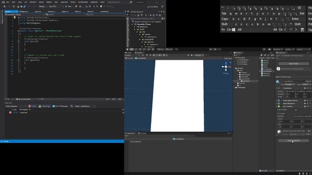Screen dimensions: 312x175
Task: Click the Windows key on on-screen keyboard
Action: pyautogui.click(x=234, y=30)
